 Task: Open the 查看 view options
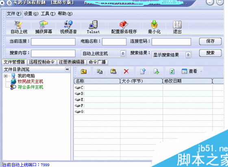pyautogui.click(x=189, y=71)
